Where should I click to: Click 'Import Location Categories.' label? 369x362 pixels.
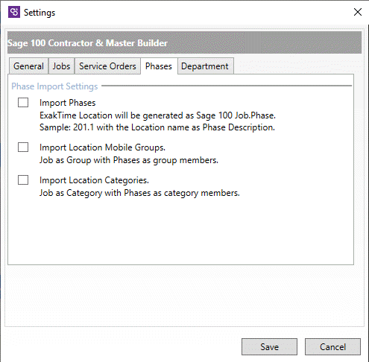click(94, 180)
